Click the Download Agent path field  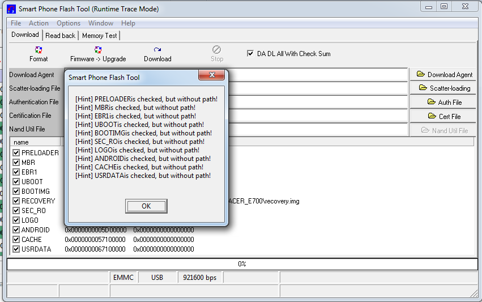coord(317,74)
